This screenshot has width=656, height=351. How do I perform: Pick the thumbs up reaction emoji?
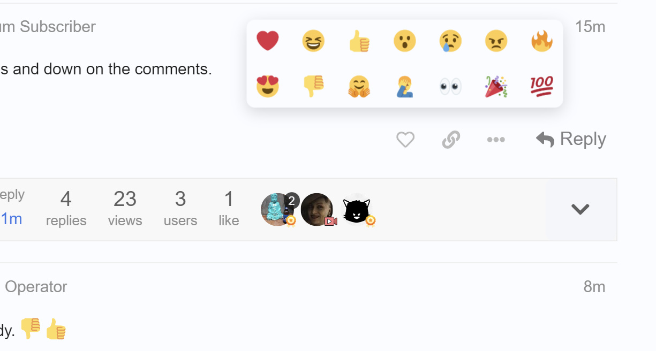[x=359, y=41]
